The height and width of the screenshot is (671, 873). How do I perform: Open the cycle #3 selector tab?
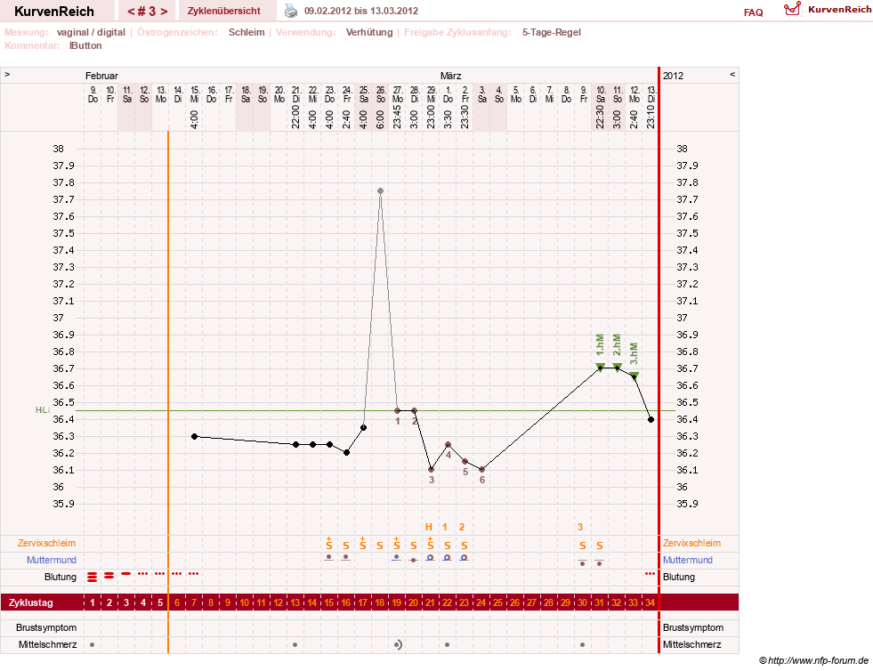click(148, 11)
